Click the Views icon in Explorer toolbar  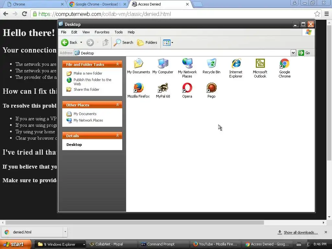(167, 42)
